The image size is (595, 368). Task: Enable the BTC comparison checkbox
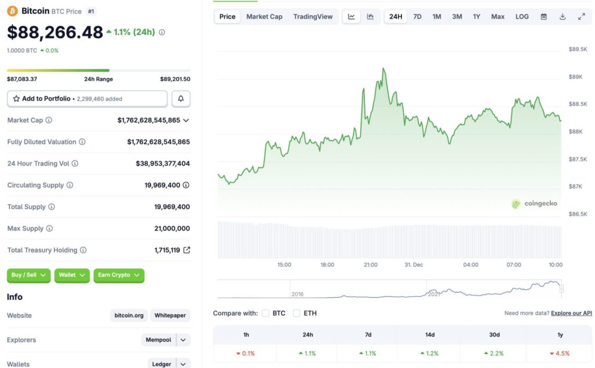point(266,313)
